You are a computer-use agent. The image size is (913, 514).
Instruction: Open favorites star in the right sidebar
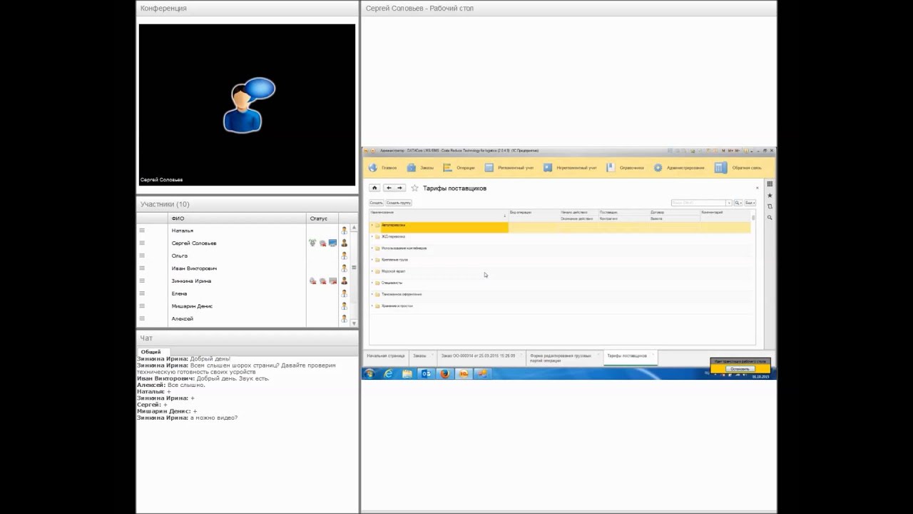click(770, 195)
